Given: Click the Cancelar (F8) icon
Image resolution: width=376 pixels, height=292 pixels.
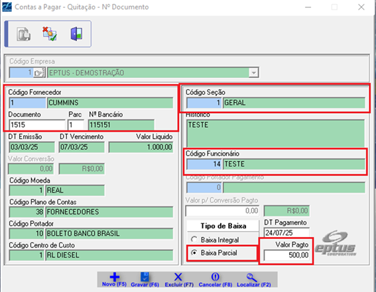Looking at the screenshot, I should (x=215, y=277).
